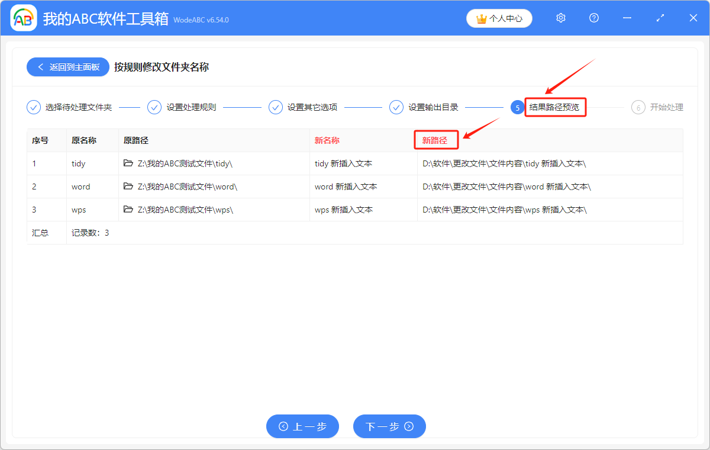
Task: Click the folder icon beside the word path
Action: tap(129, 186)
